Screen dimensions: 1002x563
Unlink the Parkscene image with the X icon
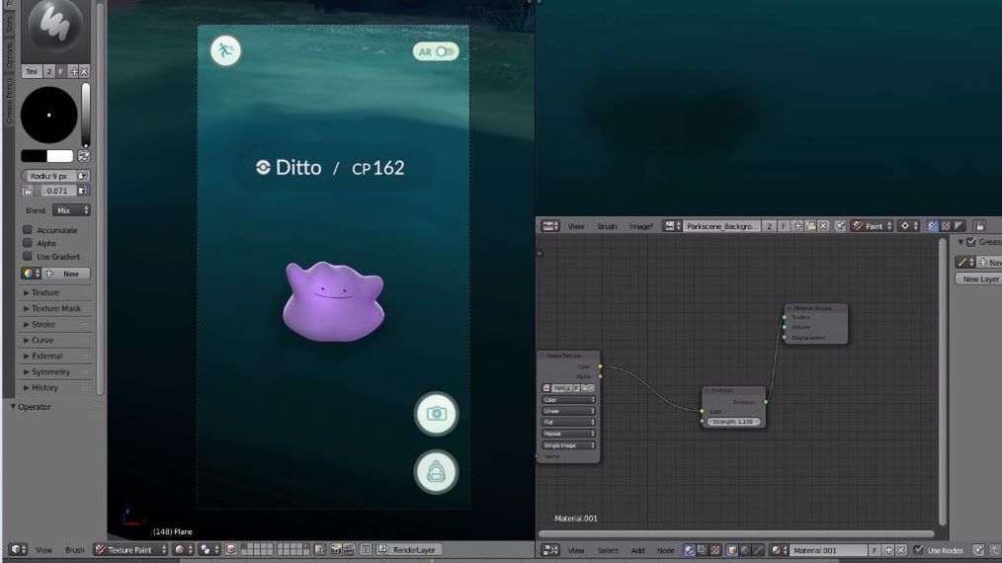823,226
